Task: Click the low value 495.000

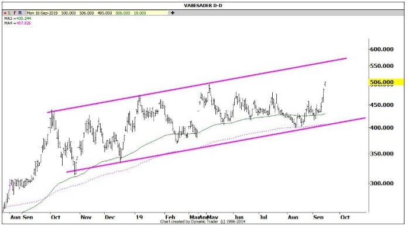Action: coord(105,13)
